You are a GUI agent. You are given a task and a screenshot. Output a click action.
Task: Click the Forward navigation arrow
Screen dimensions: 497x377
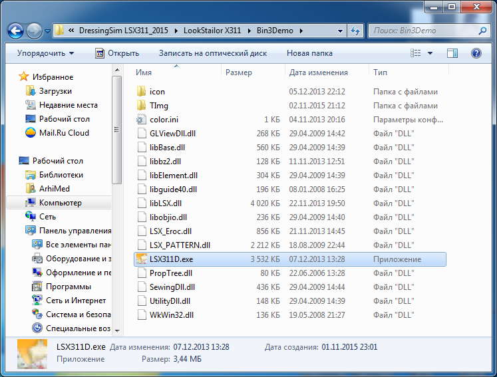pyautogui.click(x=34, y=31)
